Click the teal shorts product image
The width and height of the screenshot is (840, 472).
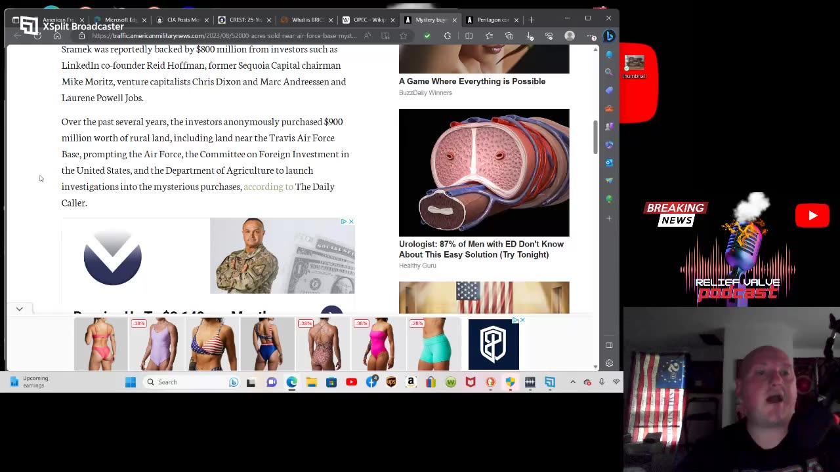pyautogui.click(x=434, y=344)
